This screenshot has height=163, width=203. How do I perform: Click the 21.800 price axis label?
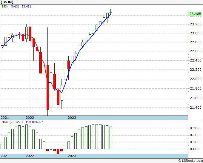coord(196,88)
